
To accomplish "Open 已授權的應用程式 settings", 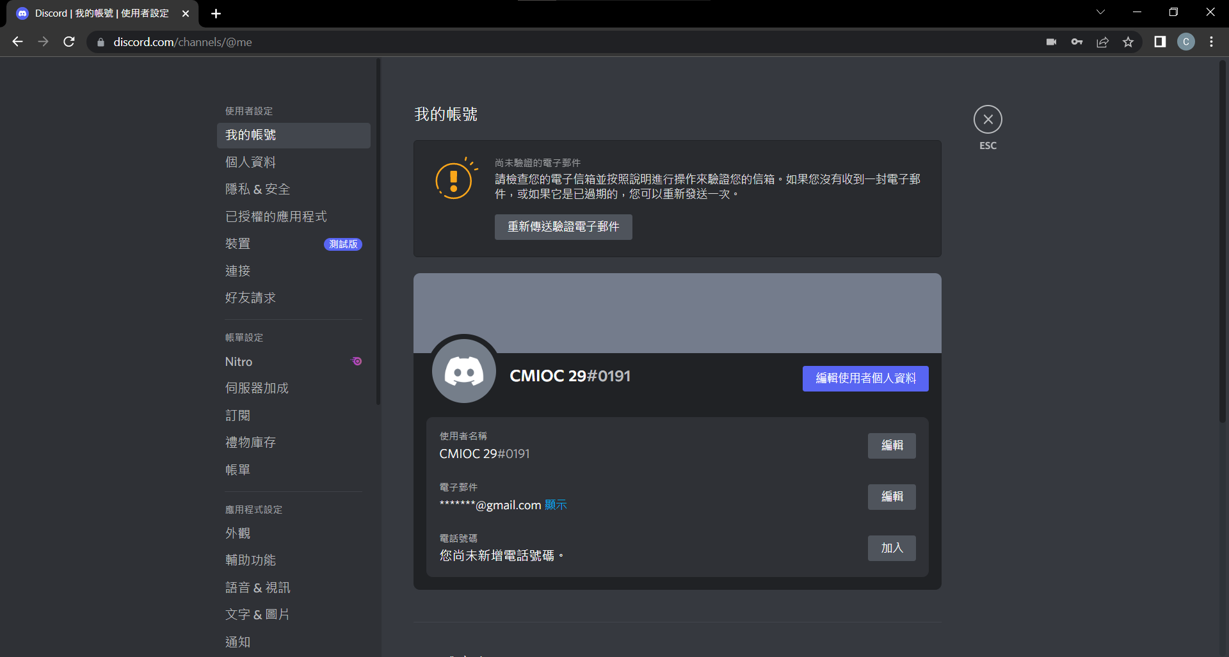I will [294, 217].
